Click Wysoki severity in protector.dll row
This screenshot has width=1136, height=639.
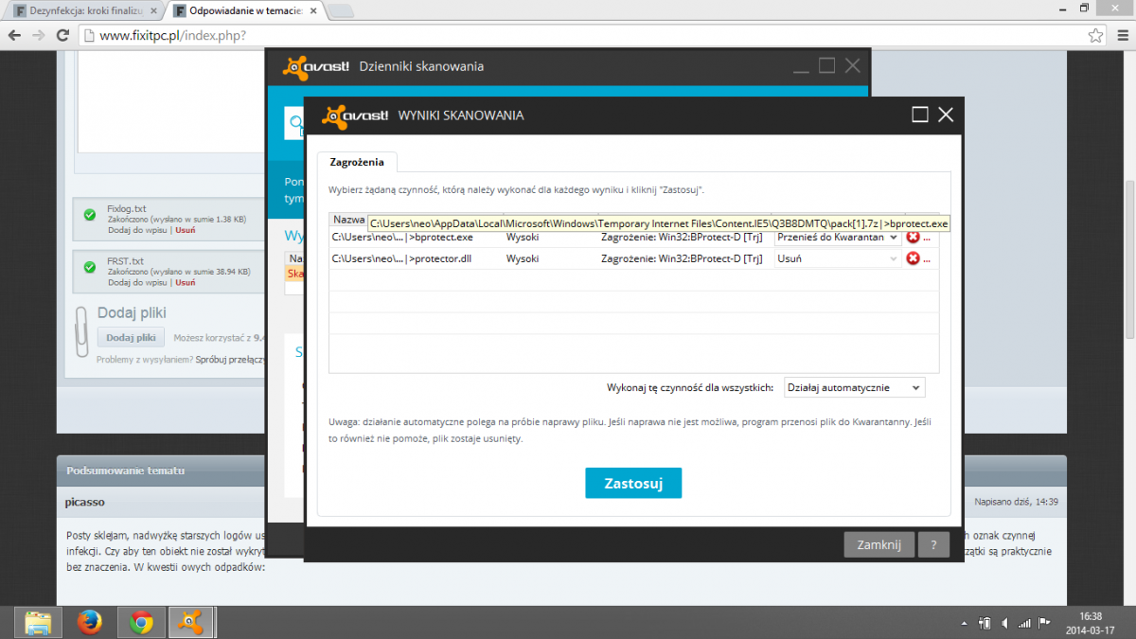pos(523,258)
